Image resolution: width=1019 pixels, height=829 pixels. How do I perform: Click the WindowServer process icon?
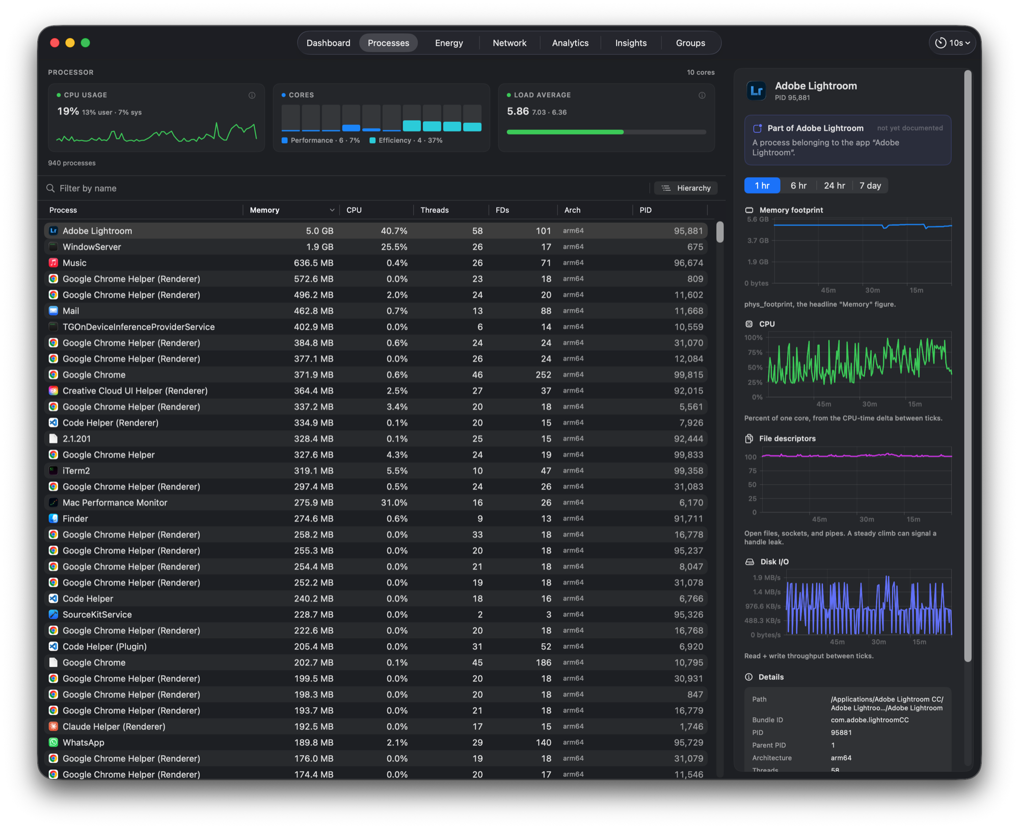point(53,247)
